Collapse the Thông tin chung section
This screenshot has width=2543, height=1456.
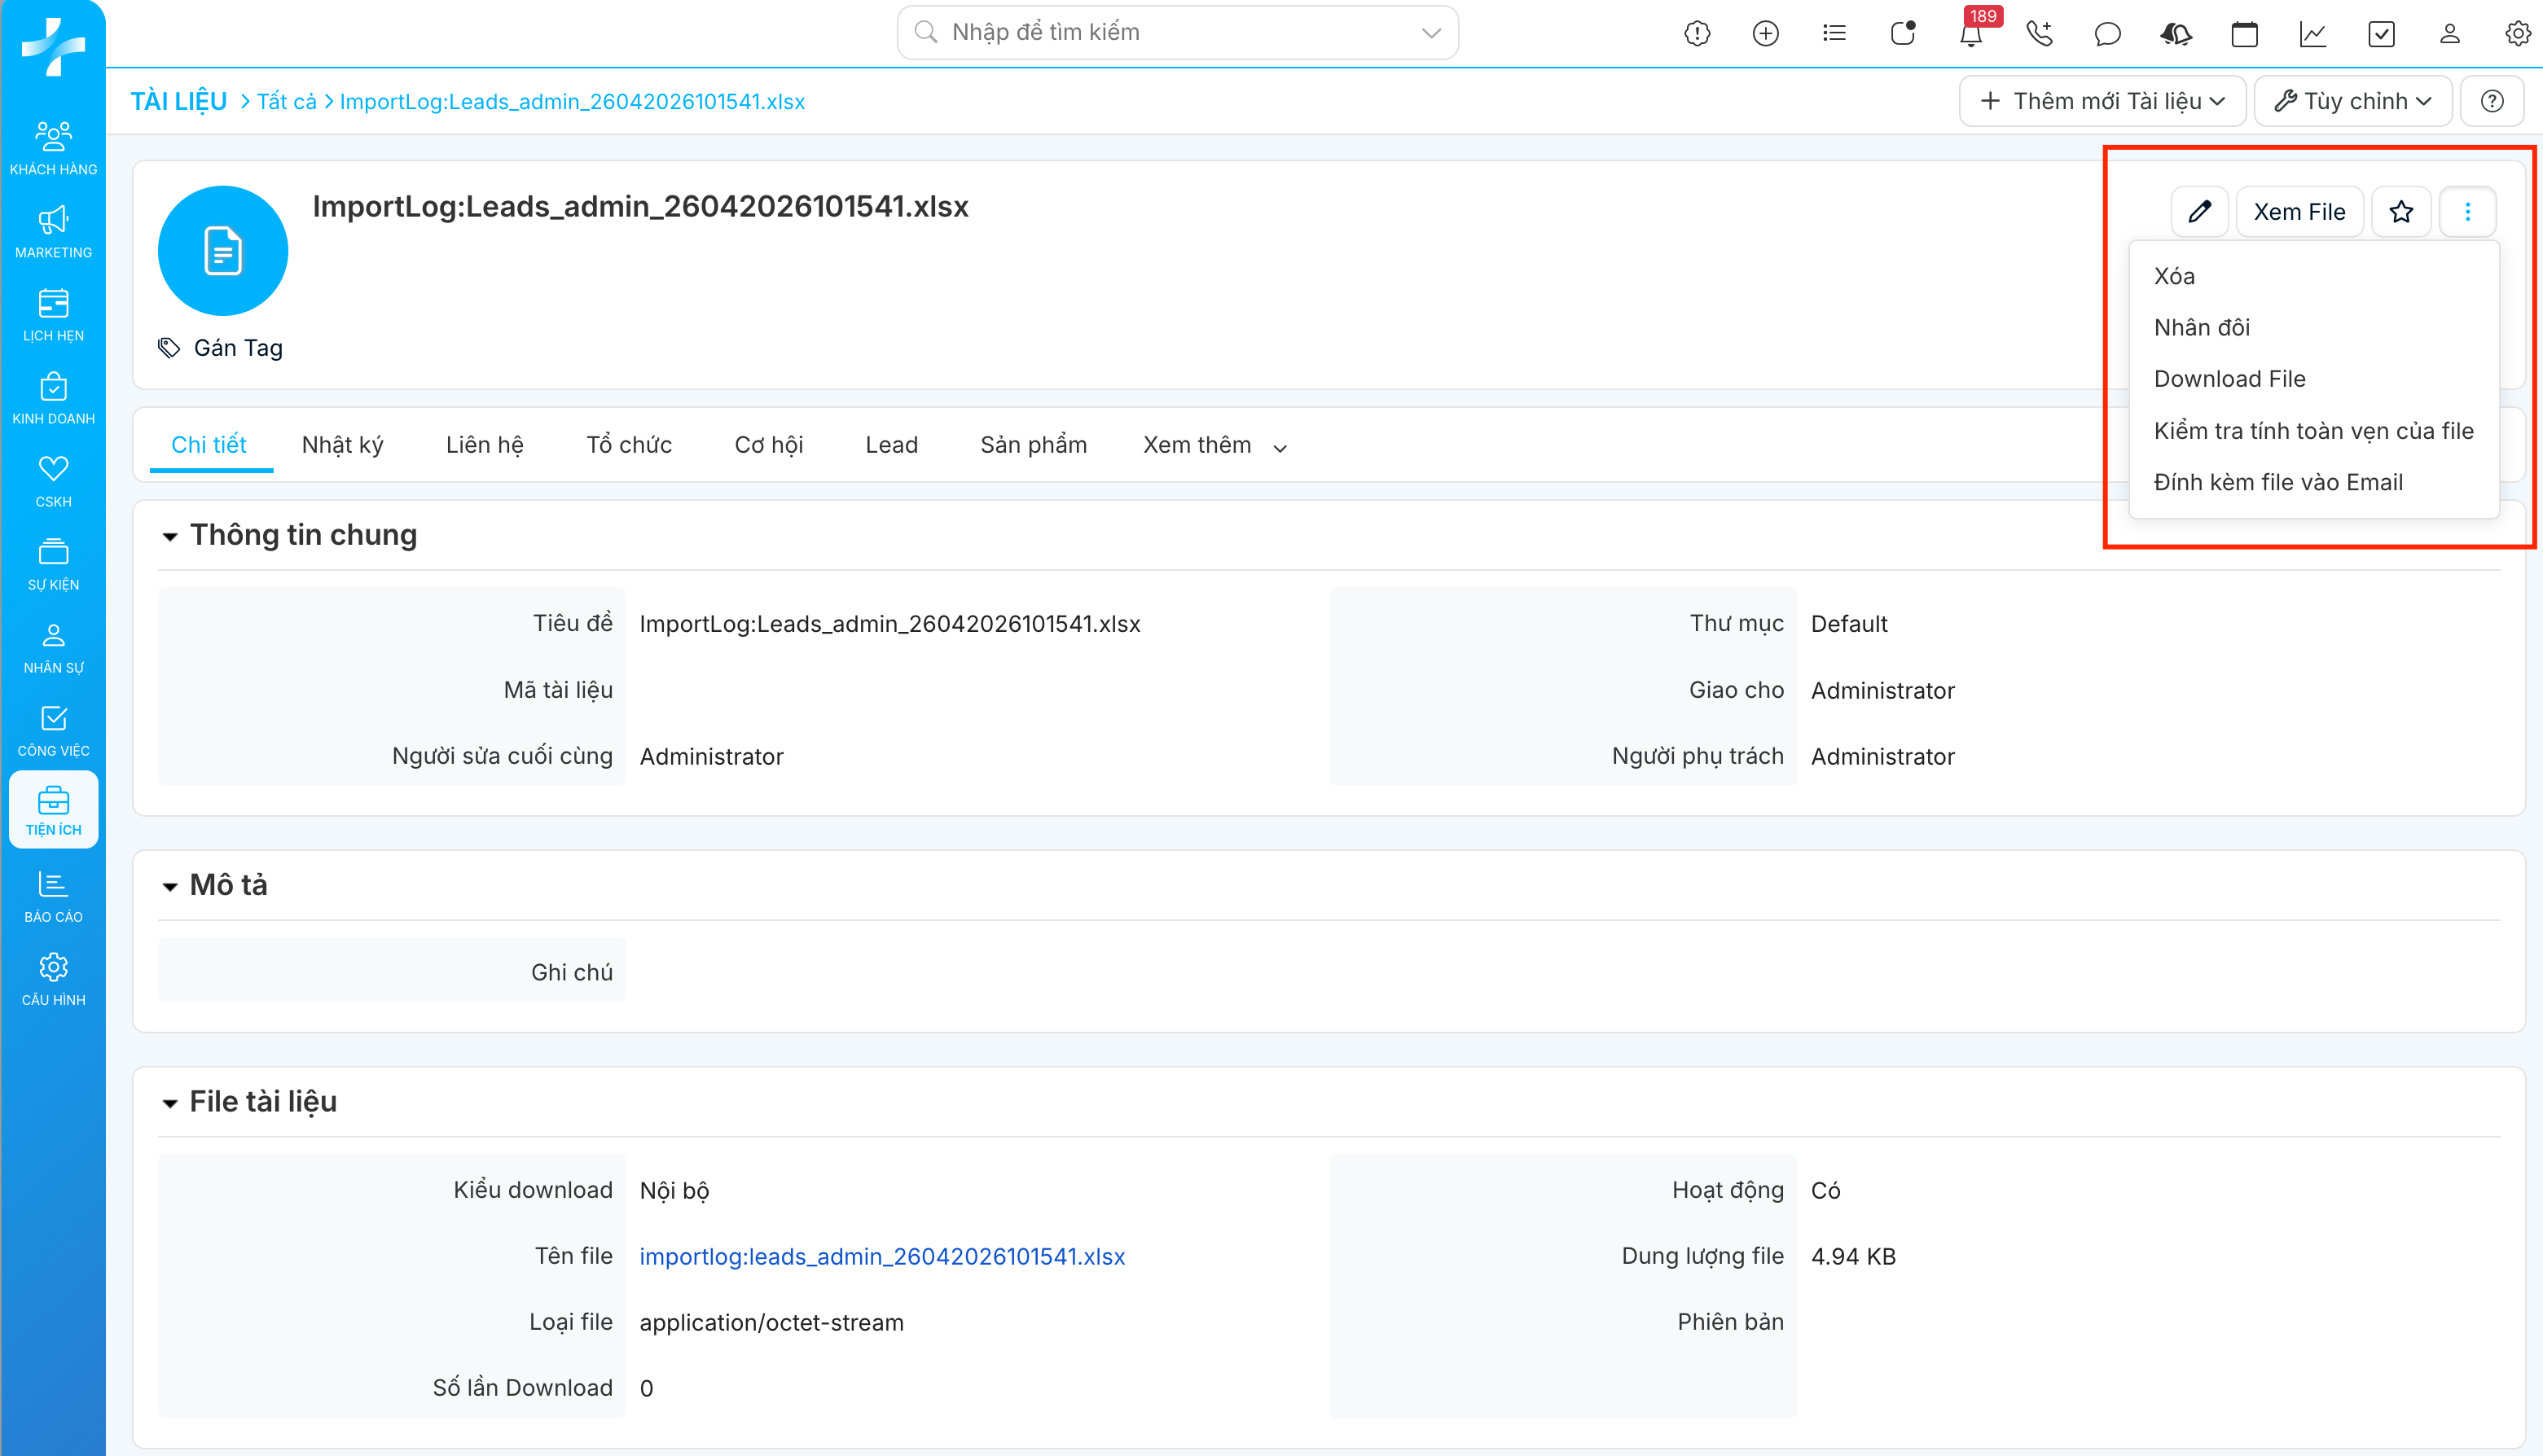(x=170, y=536)
